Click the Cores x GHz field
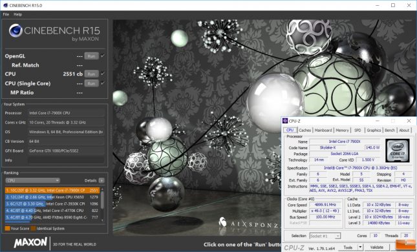This screenshot has width=417, height=252. [x=66, y=123]
